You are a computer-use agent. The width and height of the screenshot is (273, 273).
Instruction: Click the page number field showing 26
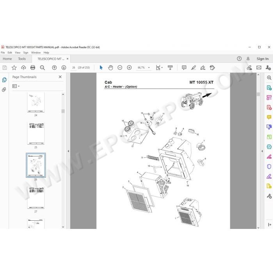(x=74, y=67)
